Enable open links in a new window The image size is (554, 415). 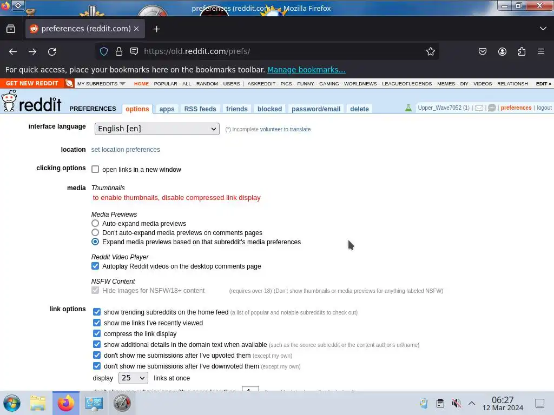pyautogui.click(x=95, y=169)
